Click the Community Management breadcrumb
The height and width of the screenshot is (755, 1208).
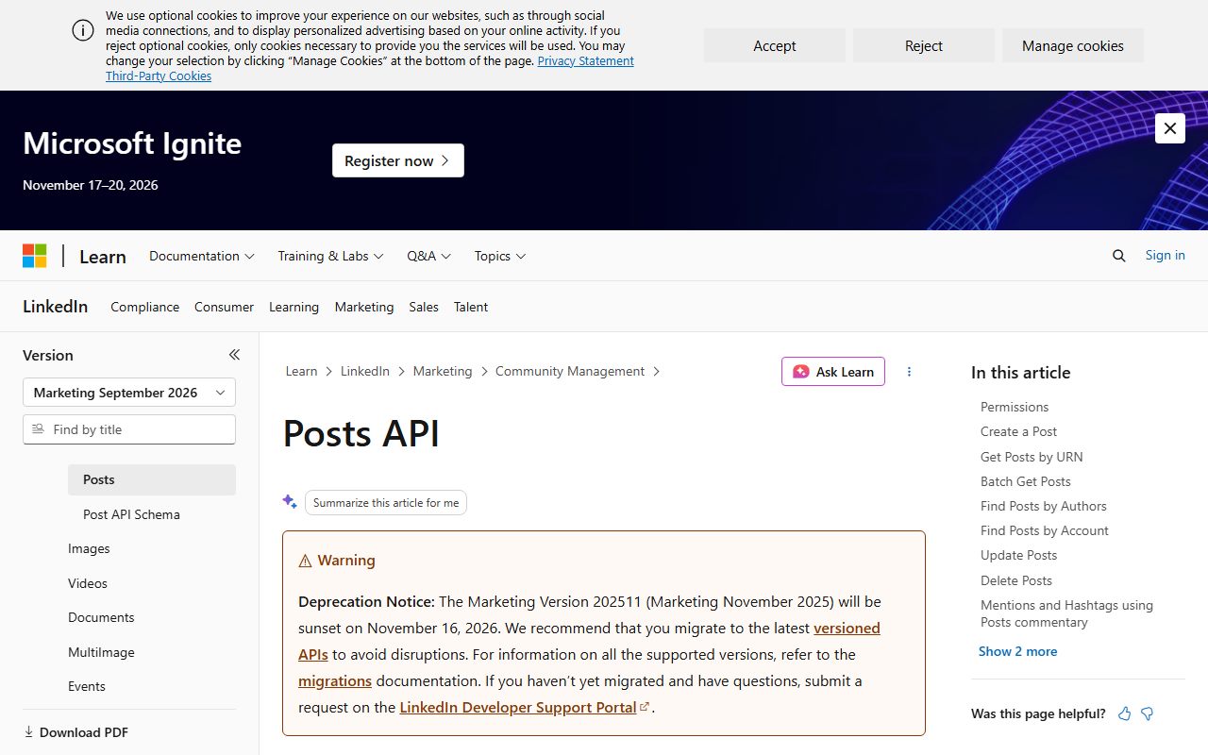(x=570, y=371)
